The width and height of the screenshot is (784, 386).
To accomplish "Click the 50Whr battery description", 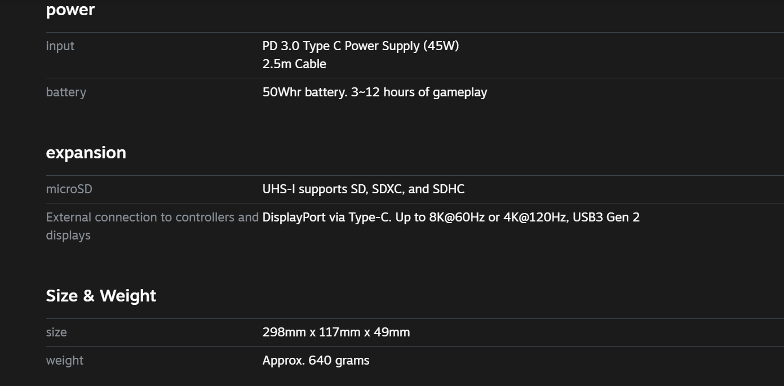I will point(375,92).
